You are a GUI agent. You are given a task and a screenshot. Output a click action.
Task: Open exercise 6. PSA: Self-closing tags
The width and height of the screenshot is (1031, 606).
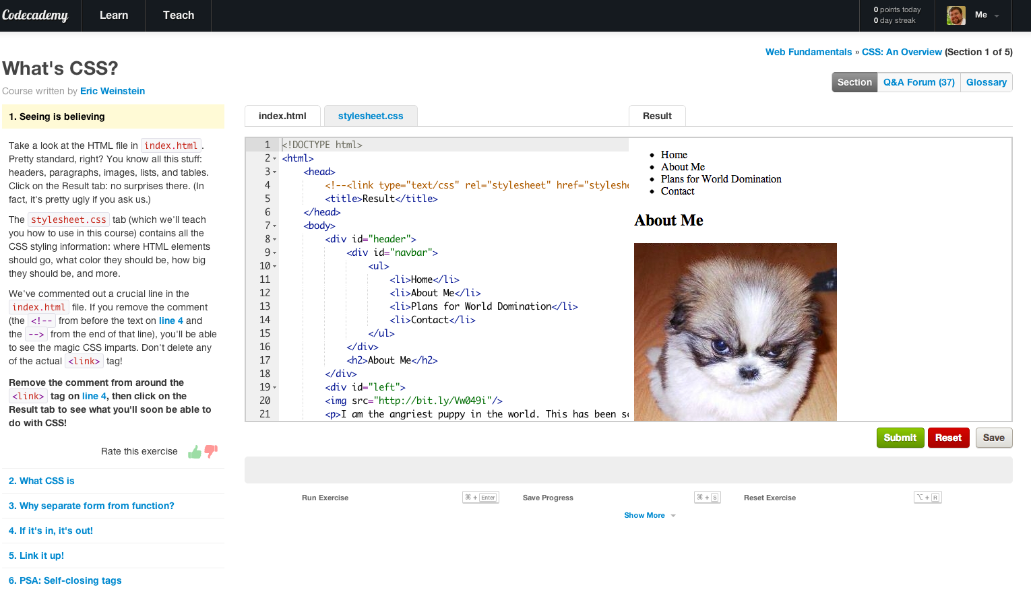(x=65, y=580)
